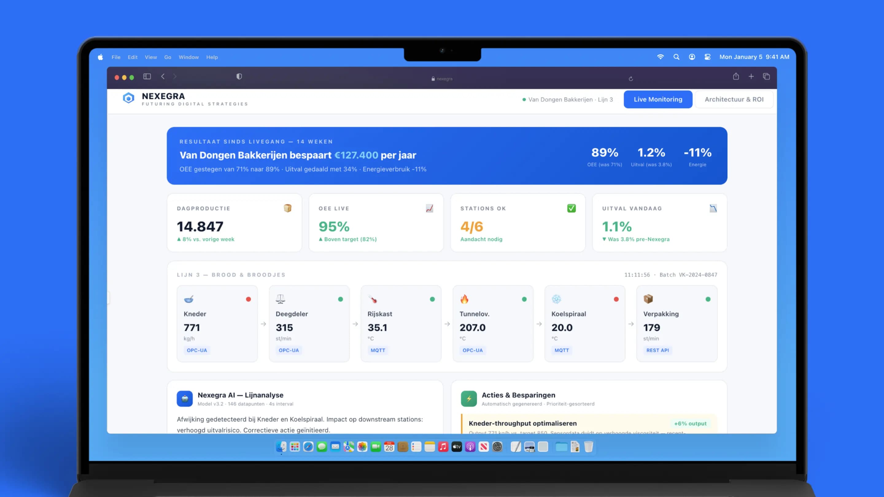Click the Tunnelov. flame icon
Screen dimensions: 884x497
click(x=464, y=299)
